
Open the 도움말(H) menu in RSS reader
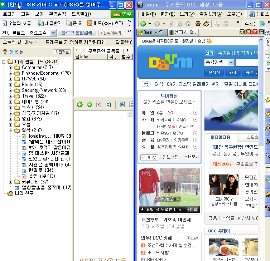(x=81, y=14)
